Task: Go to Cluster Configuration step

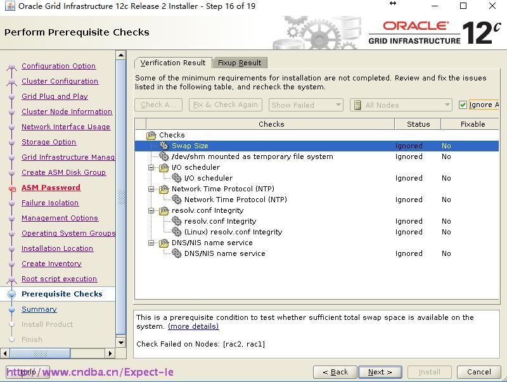Action: pos(60,81)
